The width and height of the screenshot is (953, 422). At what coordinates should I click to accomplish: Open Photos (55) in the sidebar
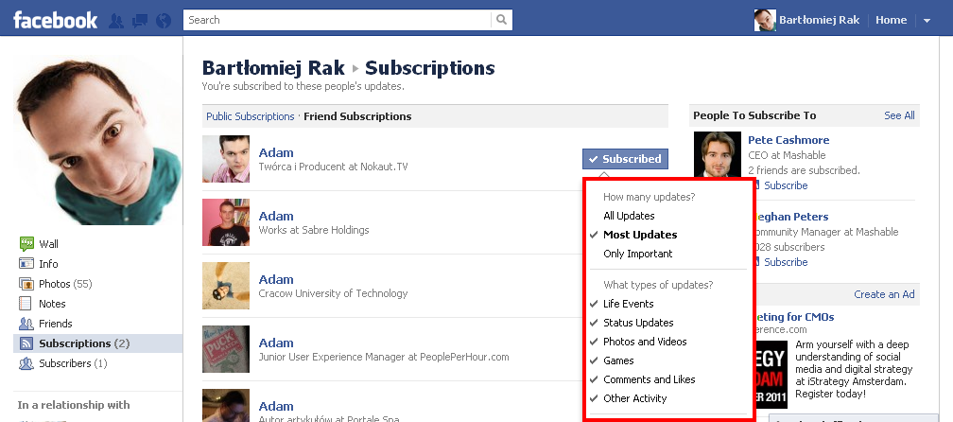tap(65, 284)
